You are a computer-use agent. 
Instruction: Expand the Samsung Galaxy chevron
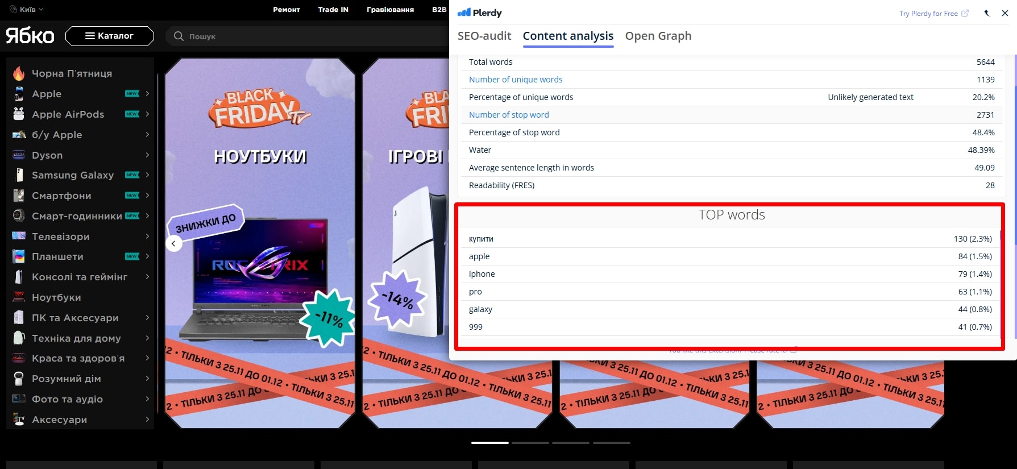[147, 175]
